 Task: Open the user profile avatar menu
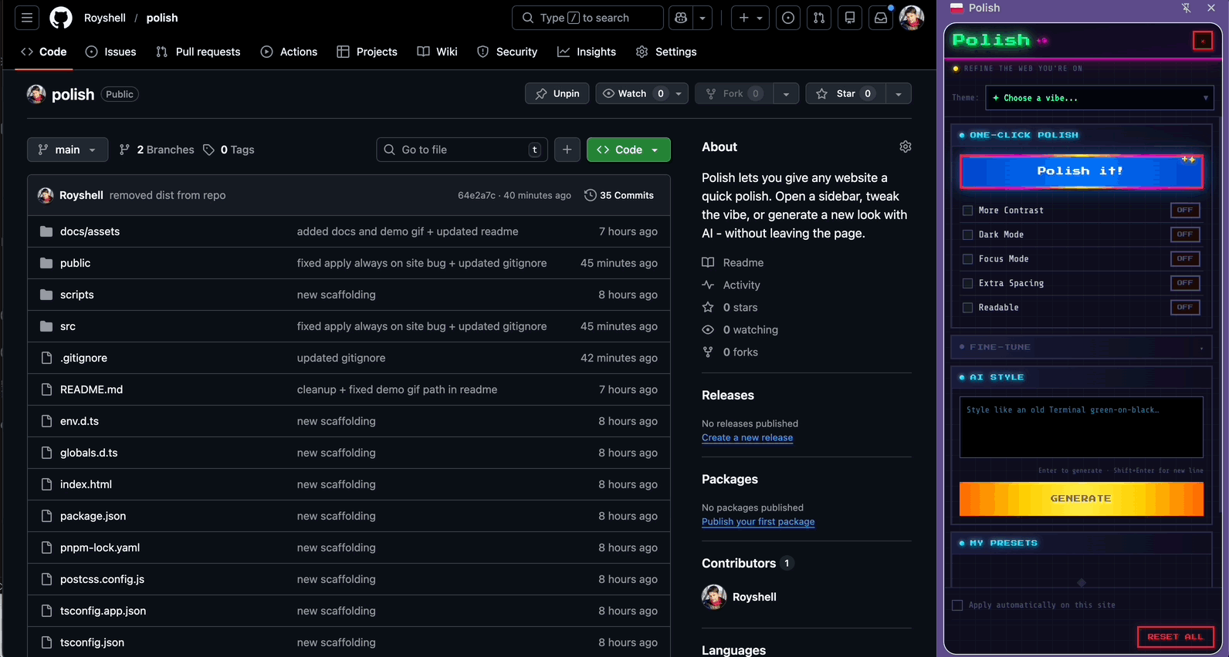[912, 18]
